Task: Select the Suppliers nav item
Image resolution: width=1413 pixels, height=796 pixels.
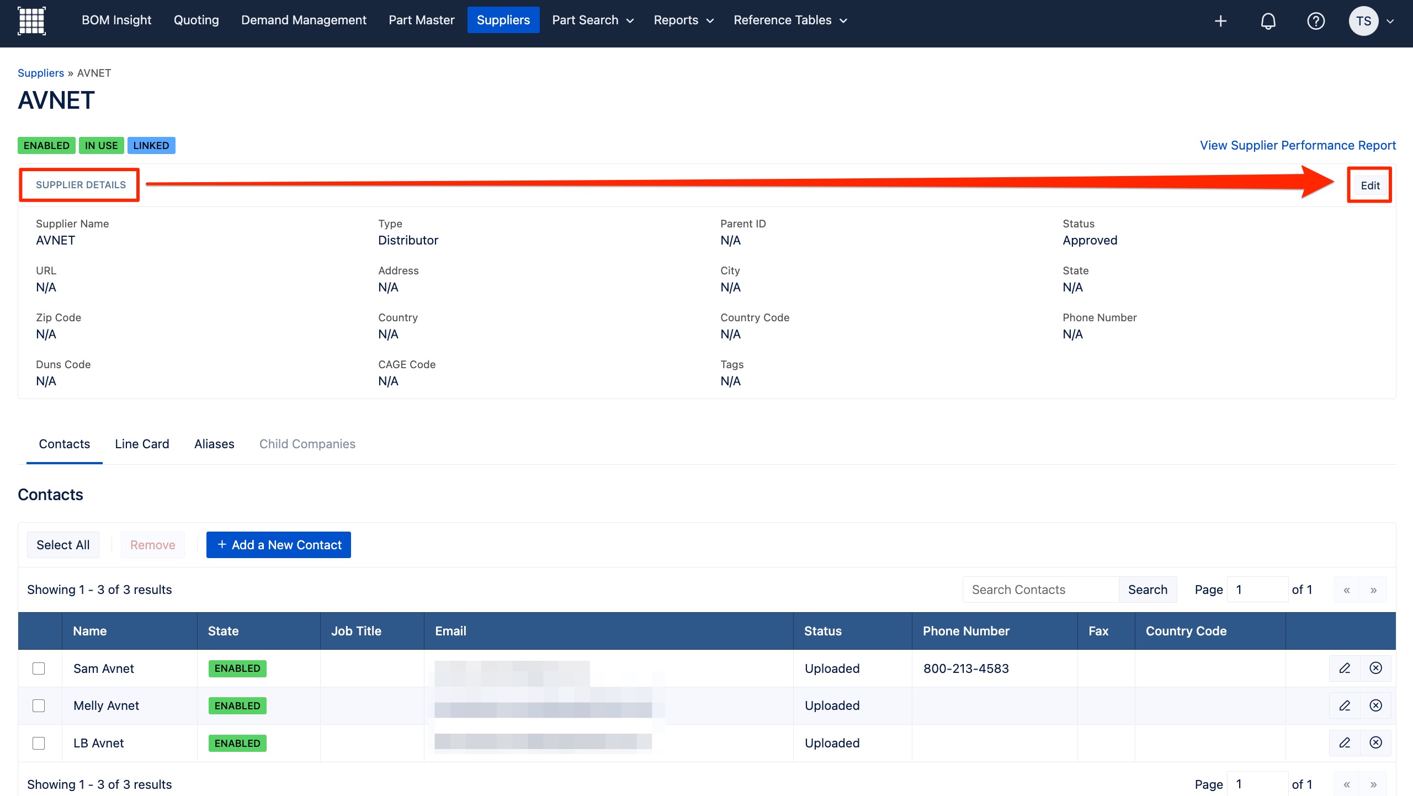Action: click(x=503, y=20)
